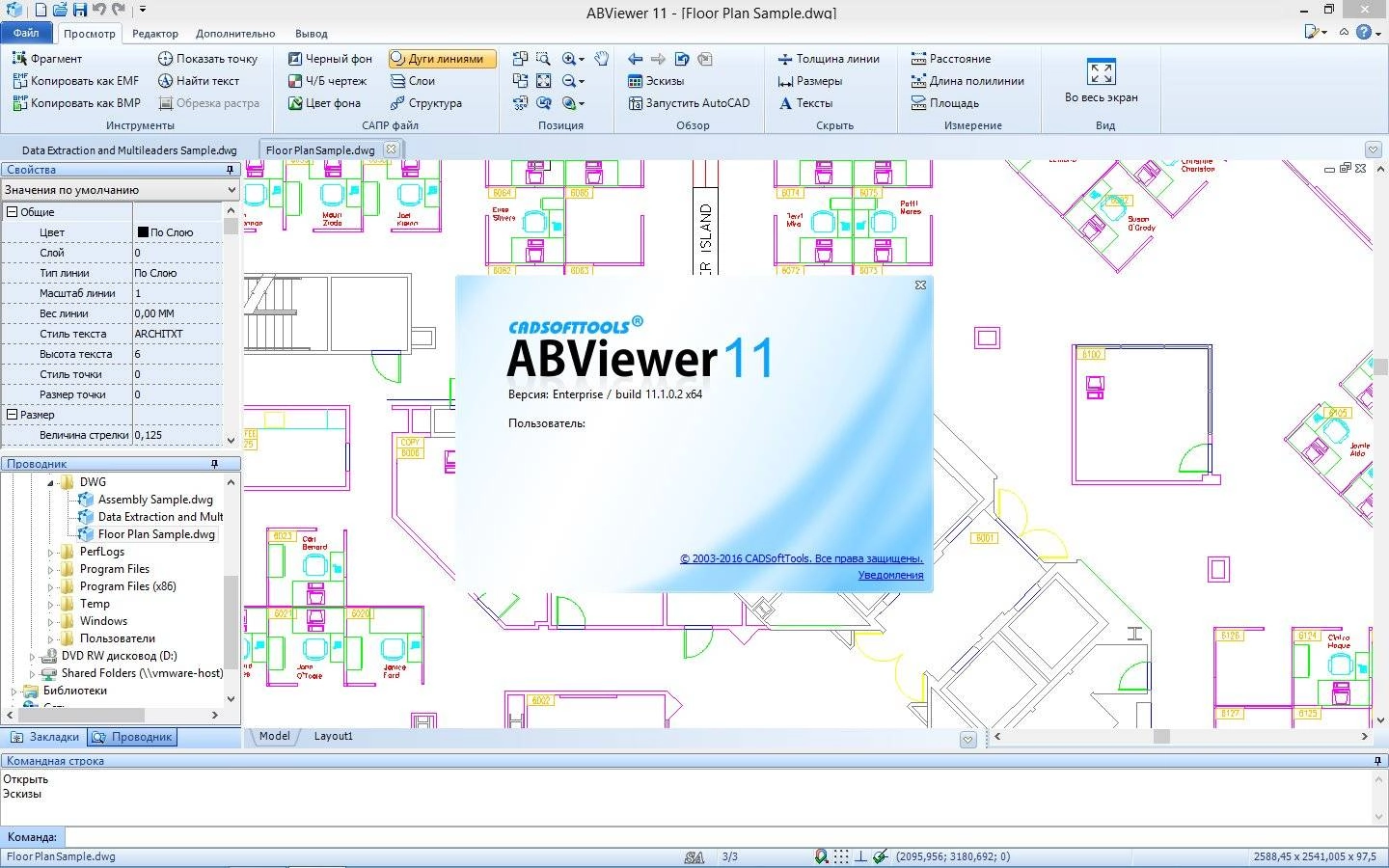Screen dimensions: 1389x868
Task: Switch to the Layout1 tab
Action: coord(334,736)
